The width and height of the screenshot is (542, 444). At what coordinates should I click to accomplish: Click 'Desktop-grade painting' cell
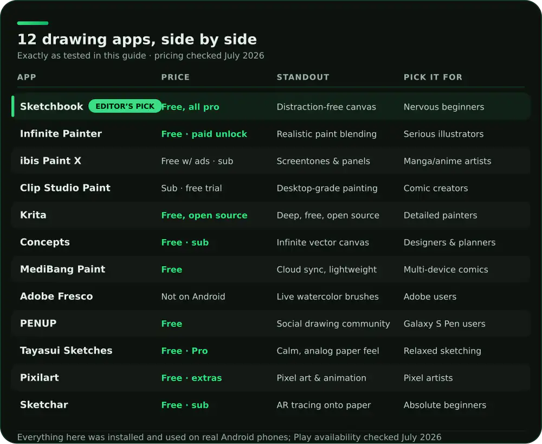tap(327, 188)
